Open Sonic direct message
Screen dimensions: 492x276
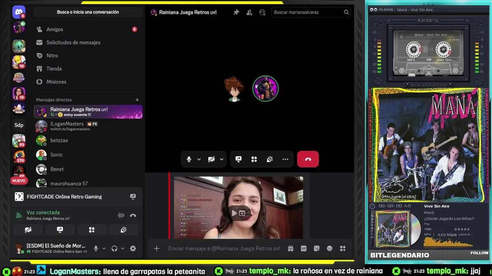tap(88, 155)
